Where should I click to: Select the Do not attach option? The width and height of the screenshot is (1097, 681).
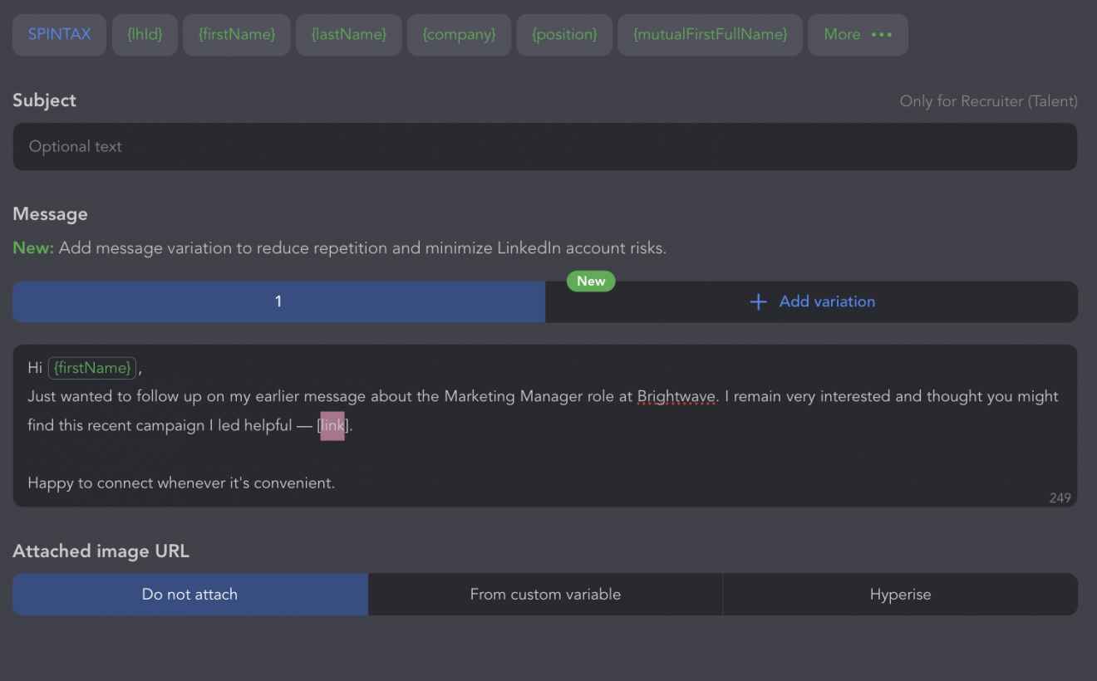click(x=190, y=595)
